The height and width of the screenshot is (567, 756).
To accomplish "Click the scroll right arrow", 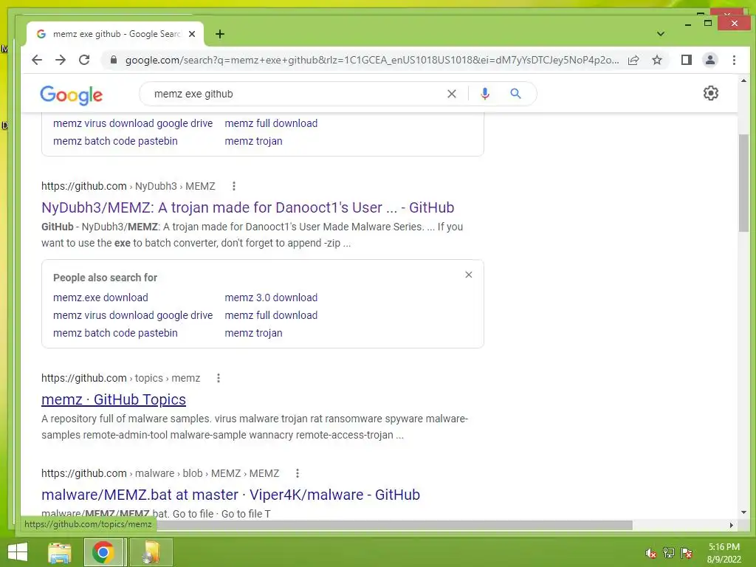I will point(731,525).
